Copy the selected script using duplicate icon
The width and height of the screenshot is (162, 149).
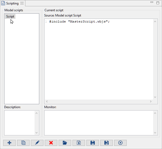tap(23, 143)
